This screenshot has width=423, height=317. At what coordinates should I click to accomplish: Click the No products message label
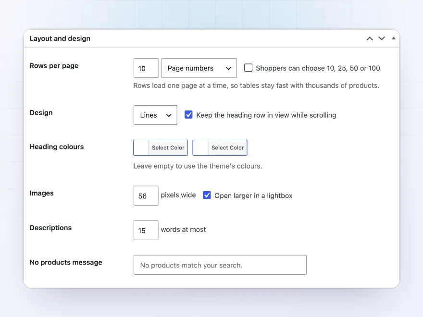66,262
